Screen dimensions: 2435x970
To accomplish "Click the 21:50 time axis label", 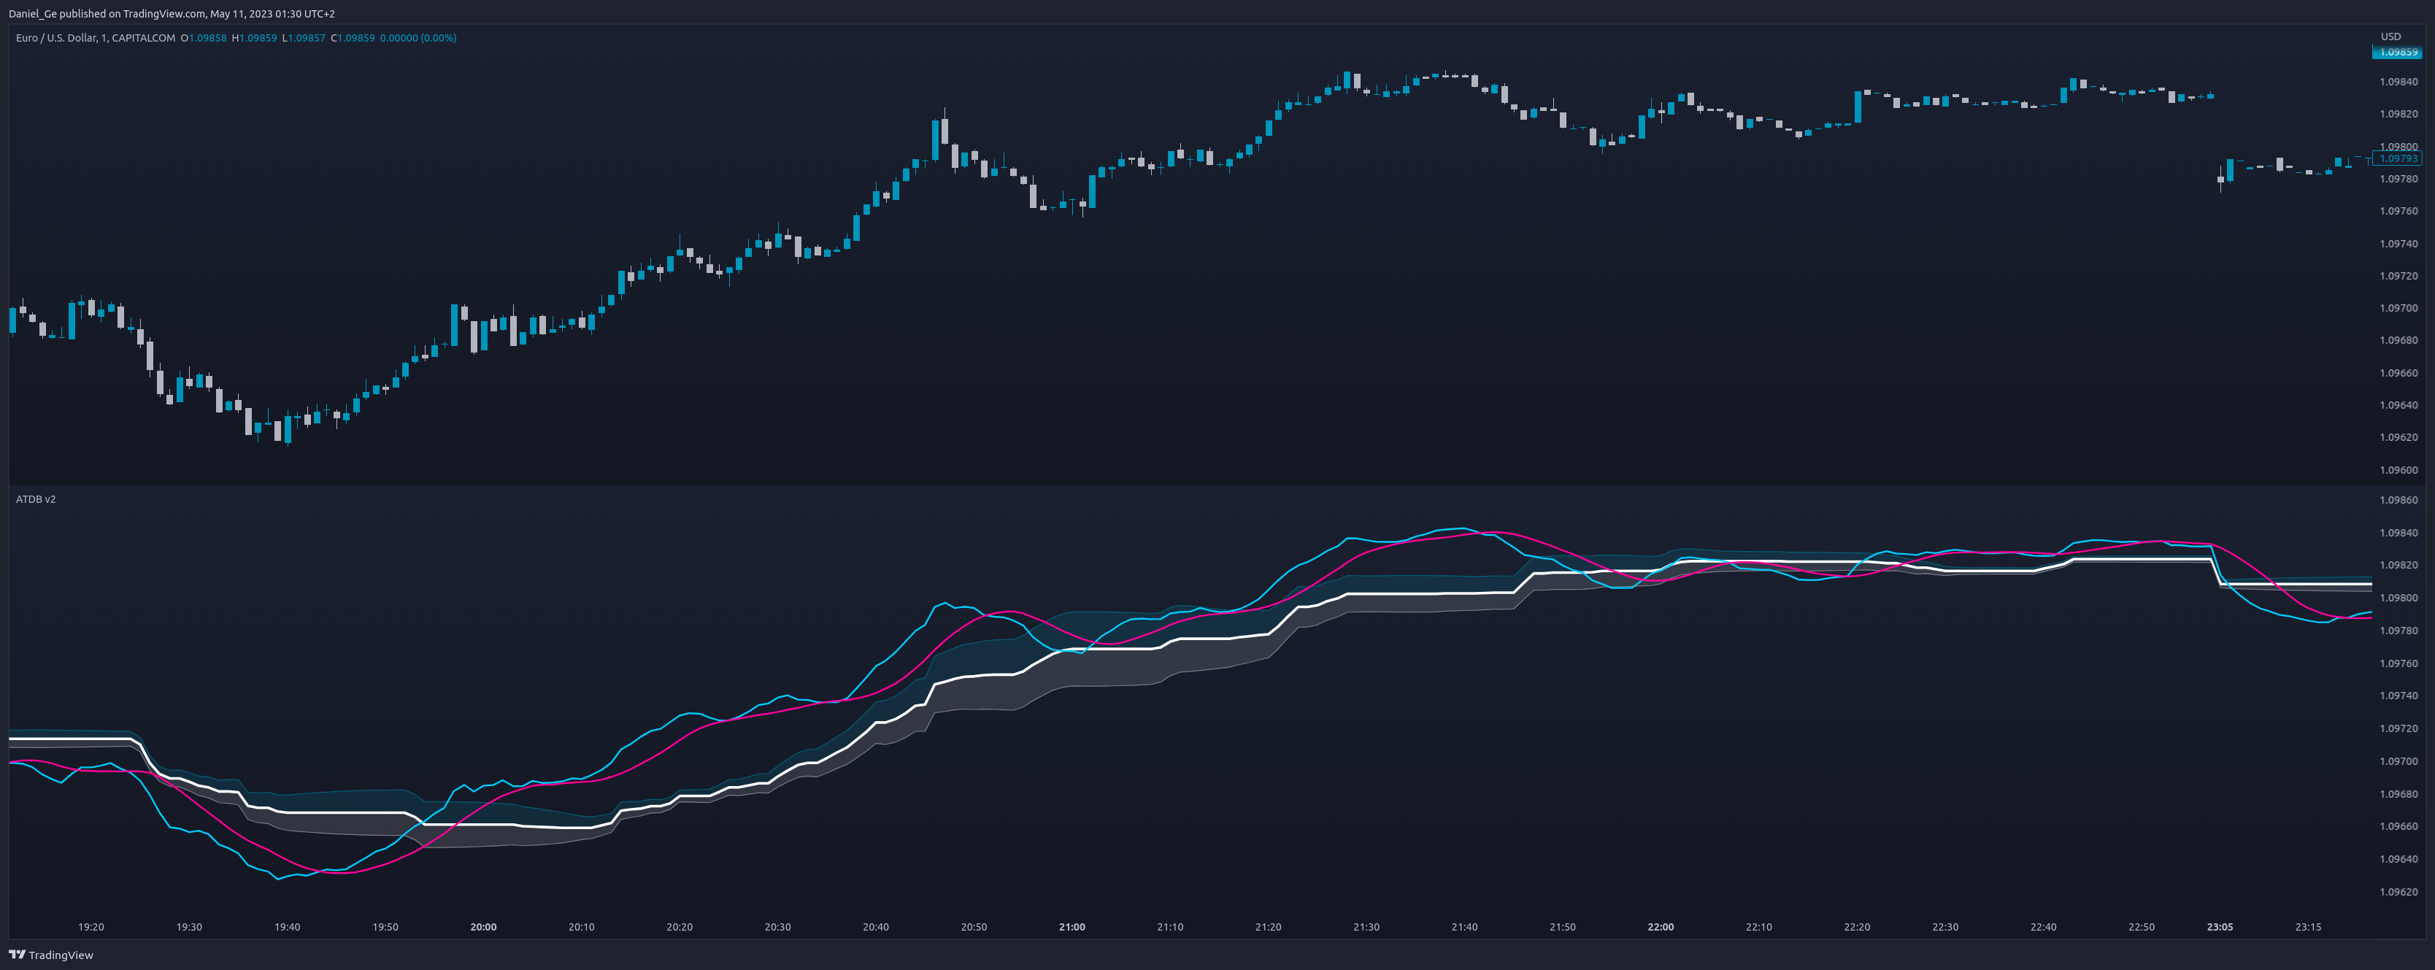I will 1563,928.
